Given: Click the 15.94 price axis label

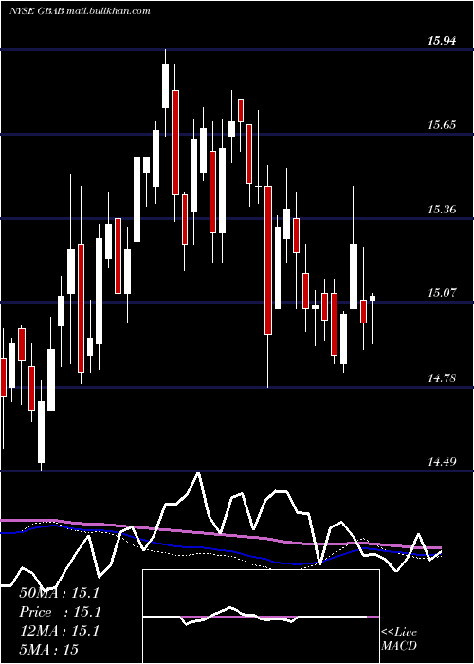Looking at the screenshot, I should [x=442, y=41].
